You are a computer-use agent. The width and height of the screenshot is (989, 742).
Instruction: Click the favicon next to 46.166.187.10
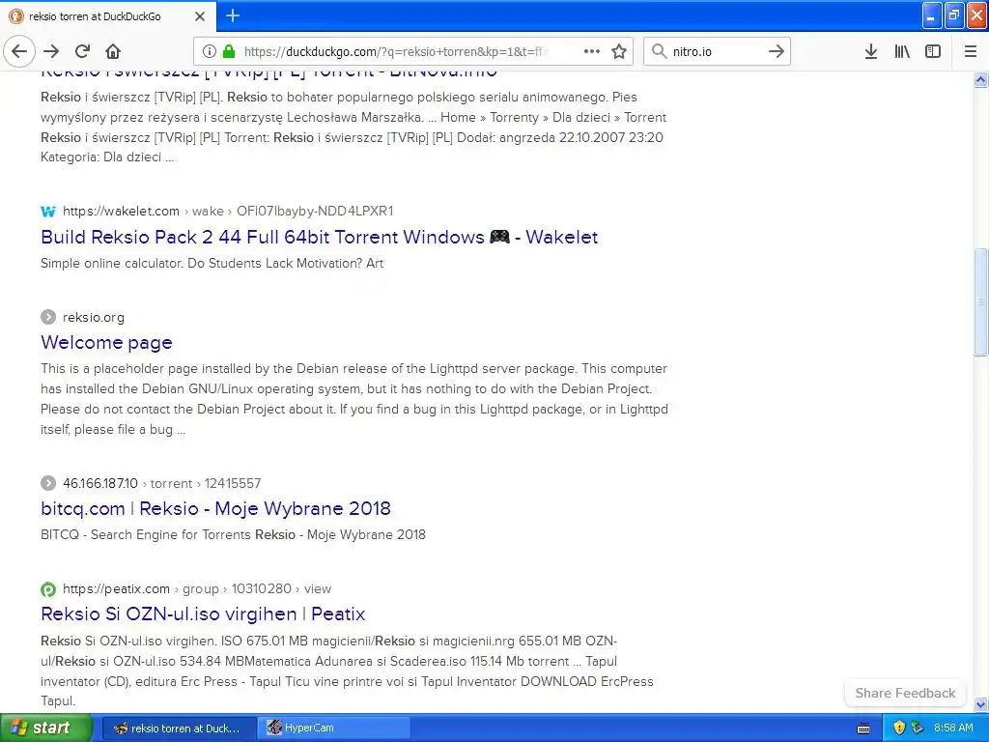click(48, 483)
